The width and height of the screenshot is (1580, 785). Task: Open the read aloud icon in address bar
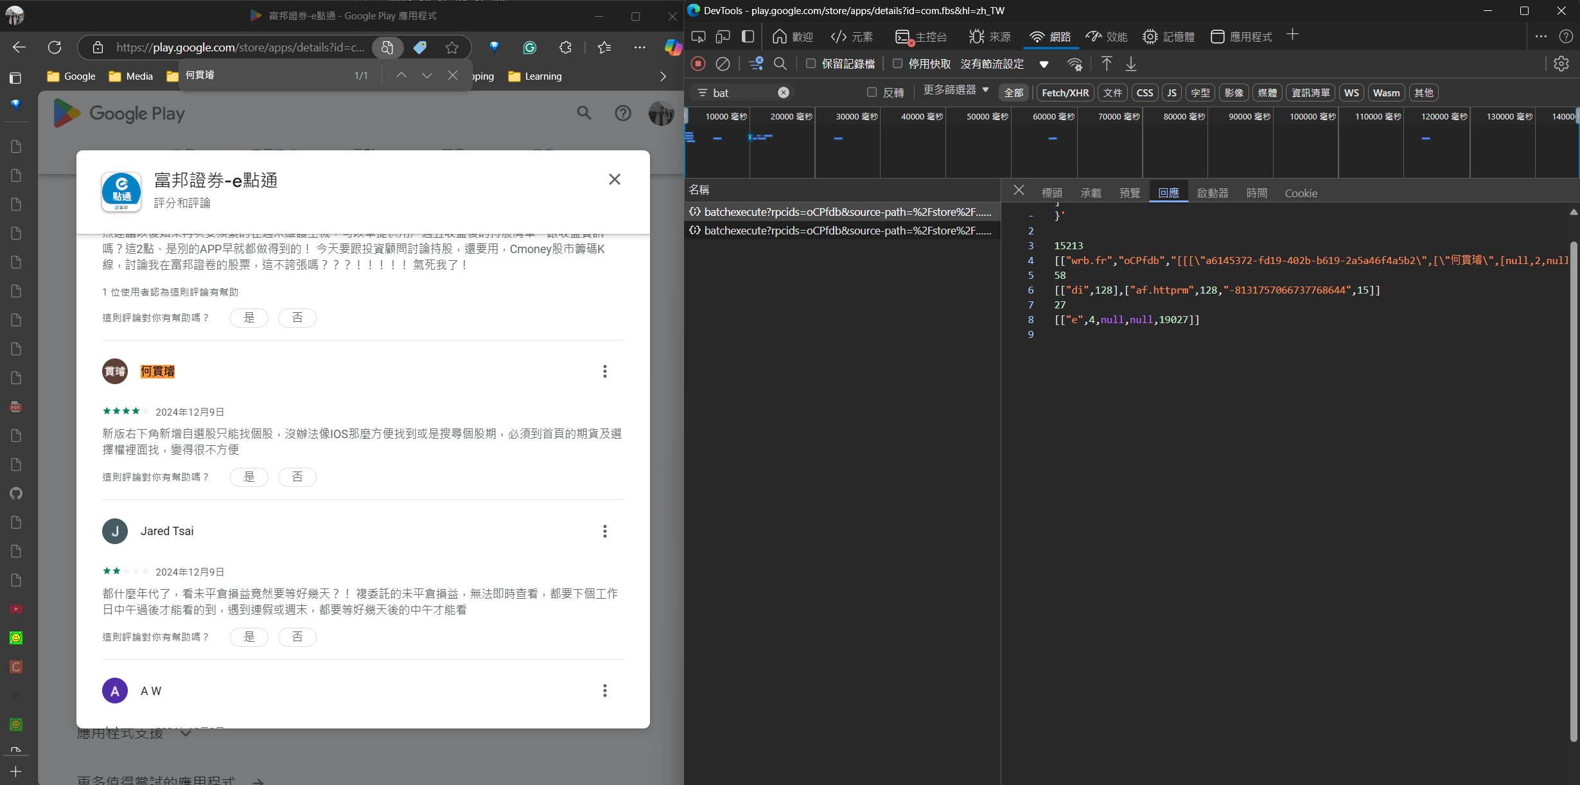pyautogui.click(x=387, y=48)
